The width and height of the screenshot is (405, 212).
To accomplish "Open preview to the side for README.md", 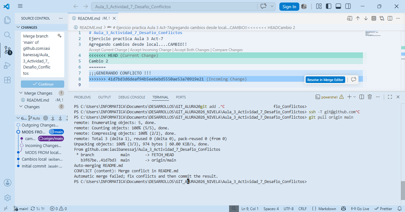I will click(350, 18).
